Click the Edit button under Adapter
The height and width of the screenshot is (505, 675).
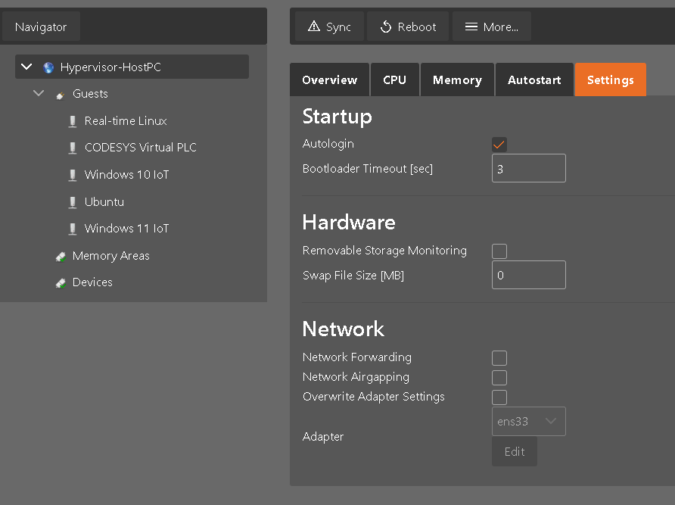click(x=514, y=451)
